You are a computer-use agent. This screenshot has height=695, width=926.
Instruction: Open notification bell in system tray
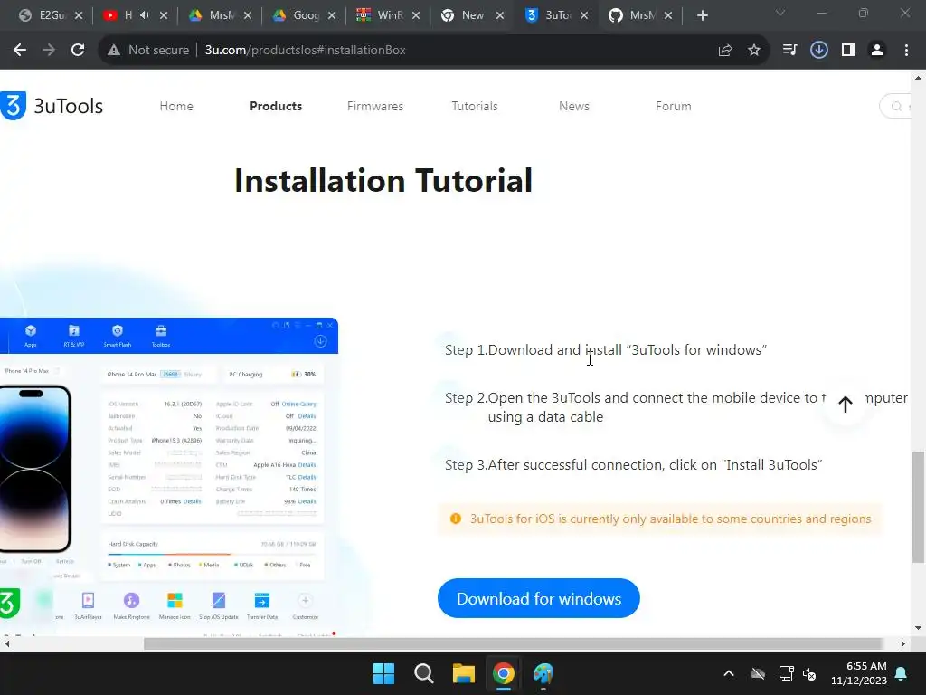pos(902,673)
